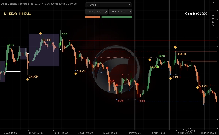Select the large purple shaded zone
Screen dimensions: 219x135
click(44, 50)
